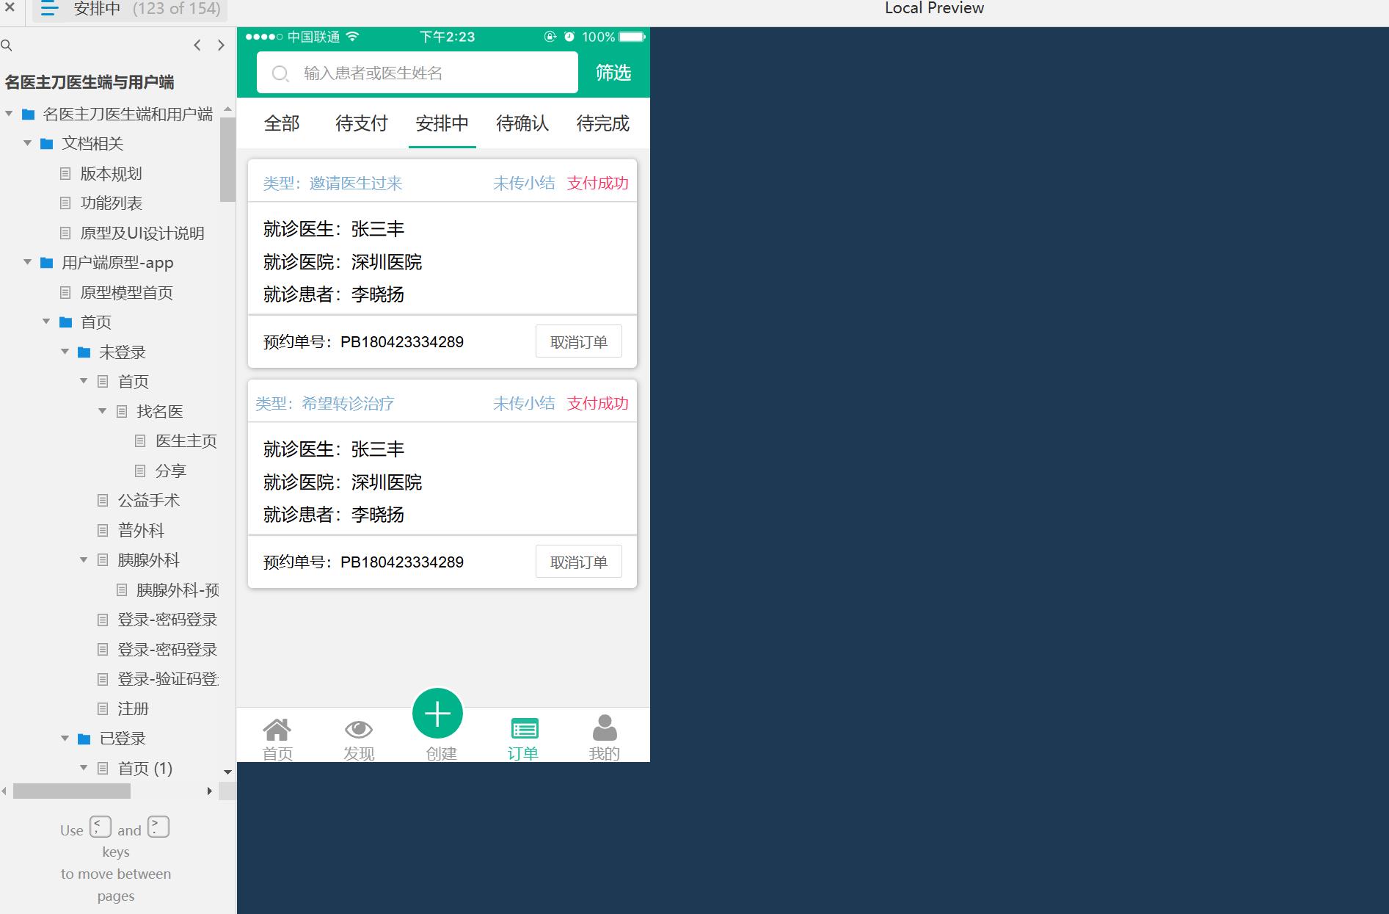Switch to the 全部 orders tab

click(x=282, y=123)
